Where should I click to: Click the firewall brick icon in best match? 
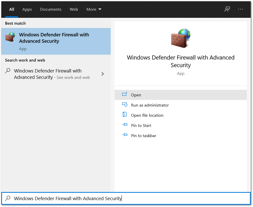10,37
